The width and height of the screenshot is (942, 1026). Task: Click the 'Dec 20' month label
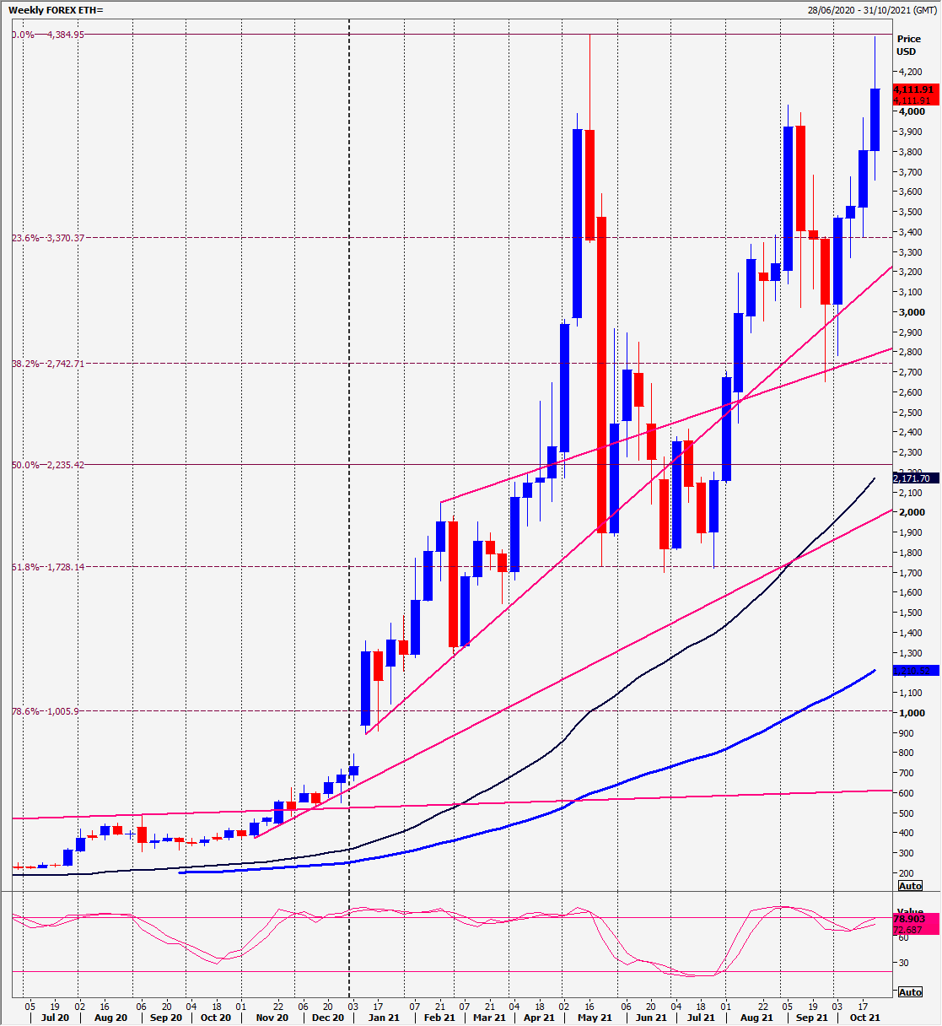(327, 1018)
